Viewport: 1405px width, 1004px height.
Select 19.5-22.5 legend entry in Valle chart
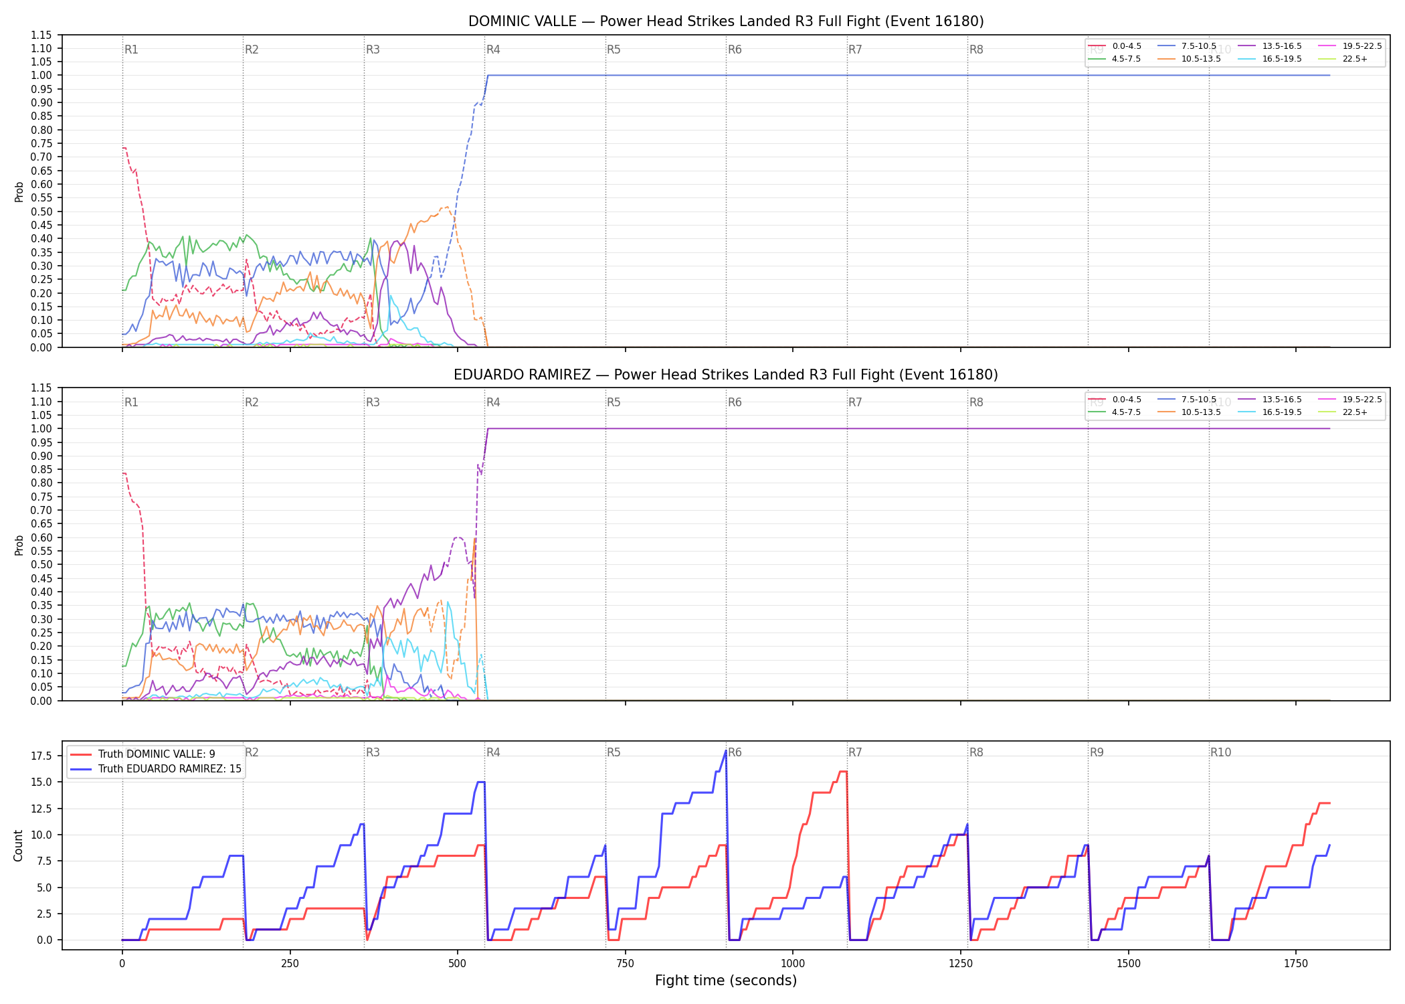click(x=1350, y=46)
